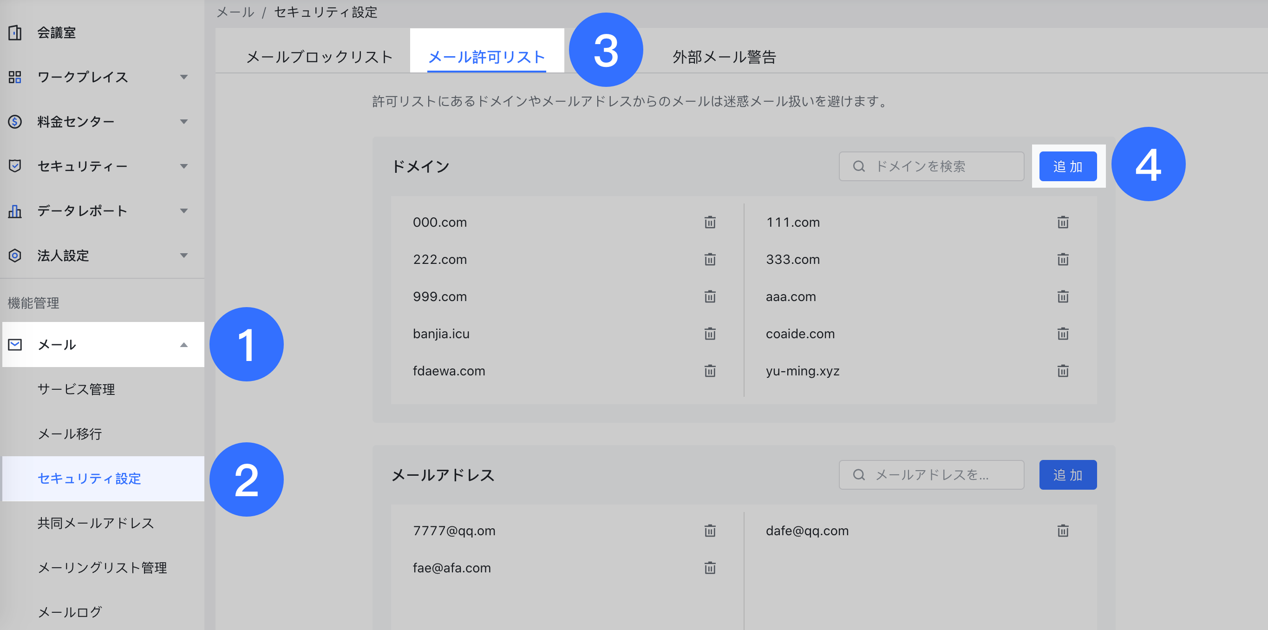Open 会議室 in the sidebar
Screen dimensions: 1268x630
tap(57, 33)
